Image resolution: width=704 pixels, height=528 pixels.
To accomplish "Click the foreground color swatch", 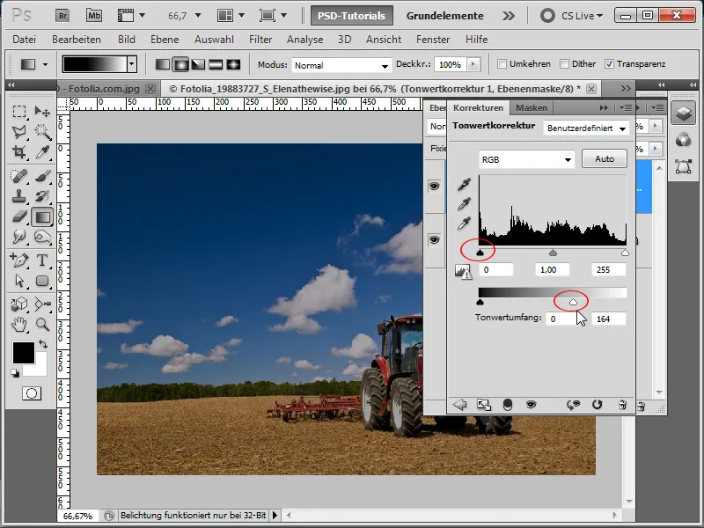I will click(24, 353).
